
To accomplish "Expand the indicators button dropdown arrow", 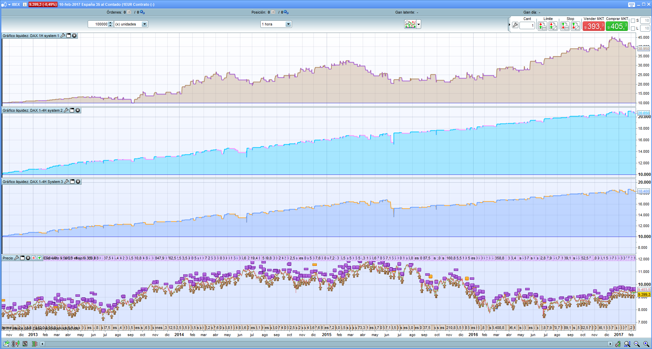I will tap(419, 24).
